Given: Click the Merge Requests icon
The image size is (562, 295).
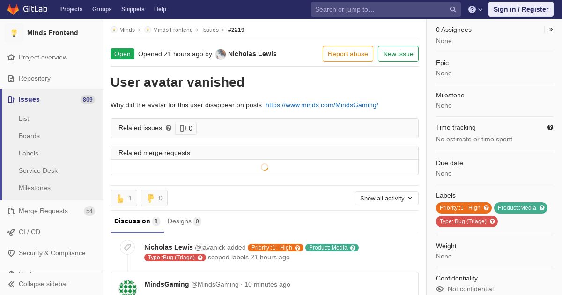Looking at the screenshot, I should click(11, 211).
